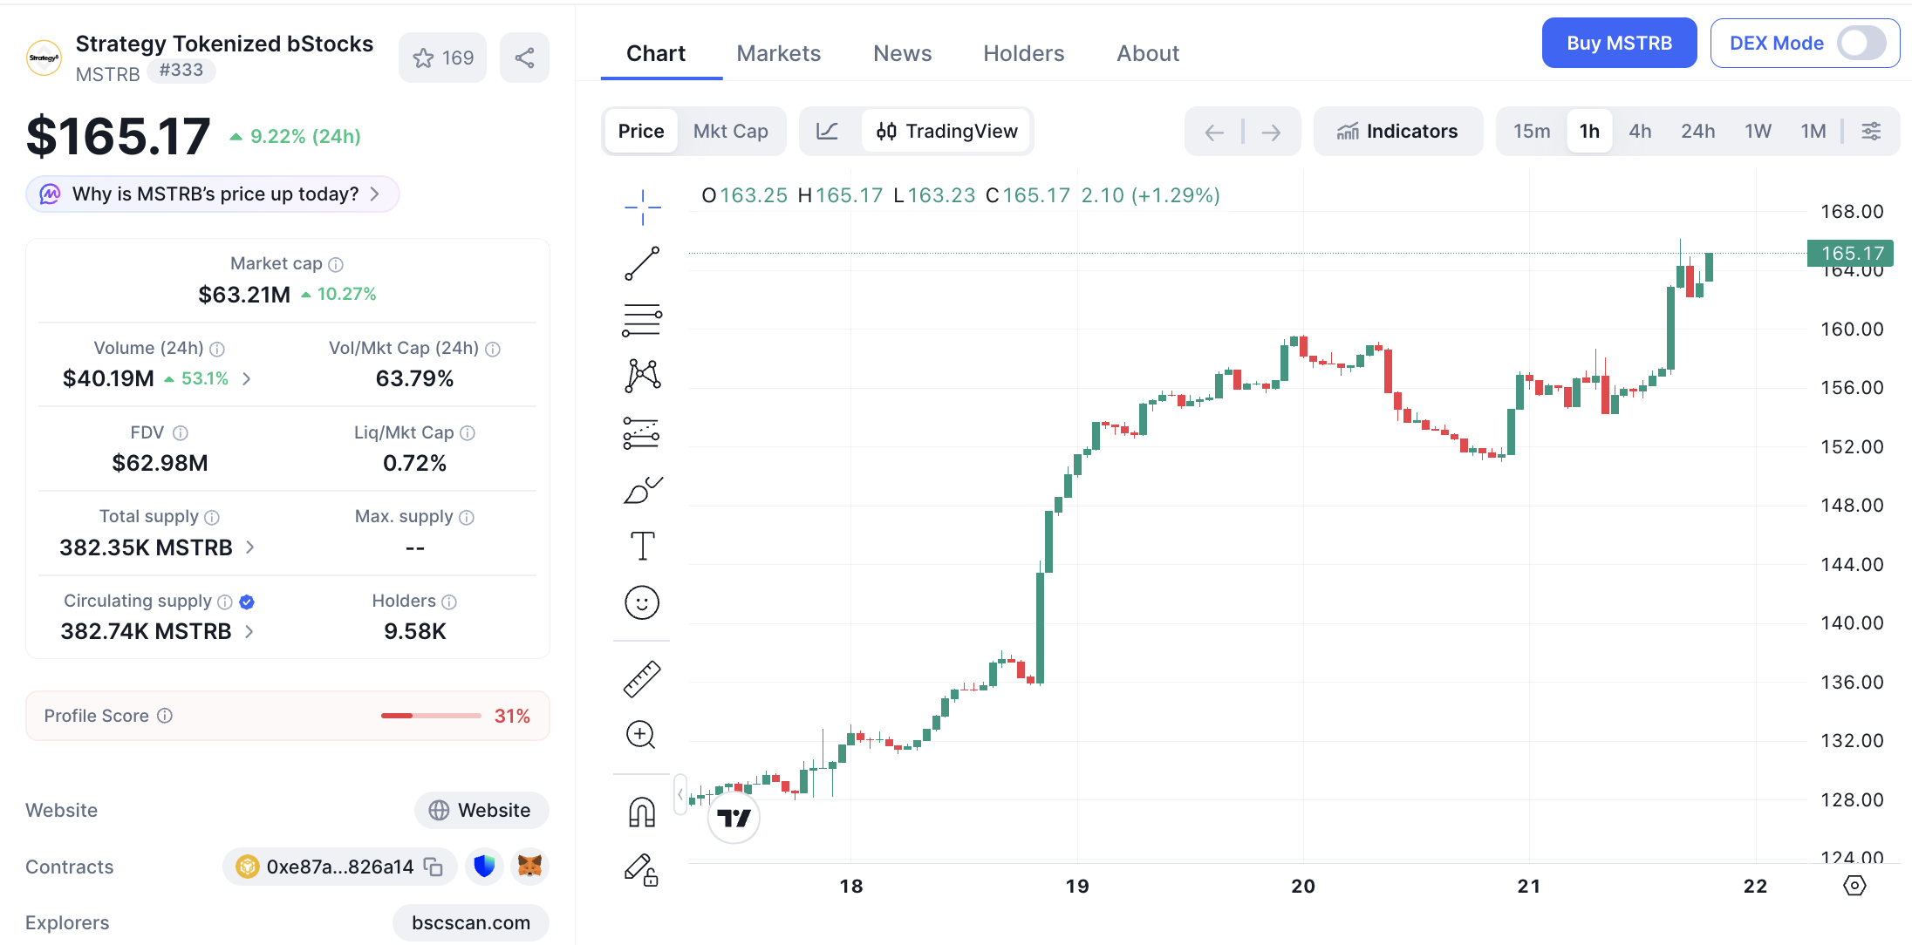Screen dimensions: 1912x945
Task: Click the Buy MSTRB button
Action: pyautogui.click(x=1619, y=43)
